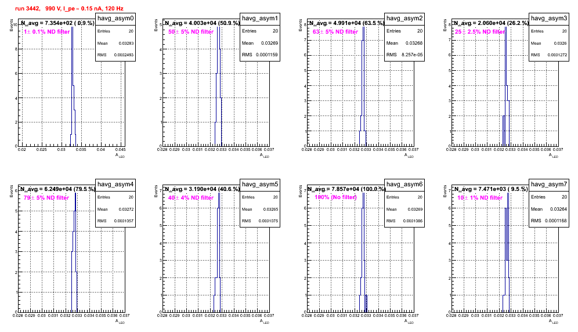The height and width of the screenshot is (332, 578).
Task: Click N_avg = 4.003e+04 label
Action: [202, 23]
